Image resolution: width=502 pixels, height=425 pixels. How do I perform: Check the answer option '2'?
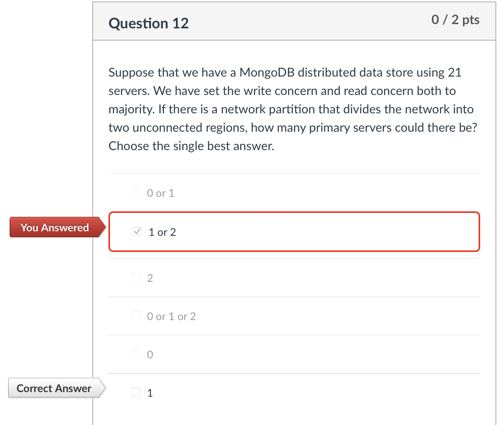[136, 277]
